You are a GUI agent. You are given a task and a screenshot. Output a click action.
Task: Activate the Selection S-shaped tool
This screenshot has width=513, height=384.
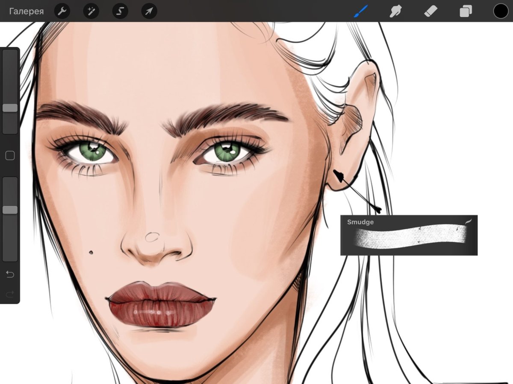pos(120,12)
